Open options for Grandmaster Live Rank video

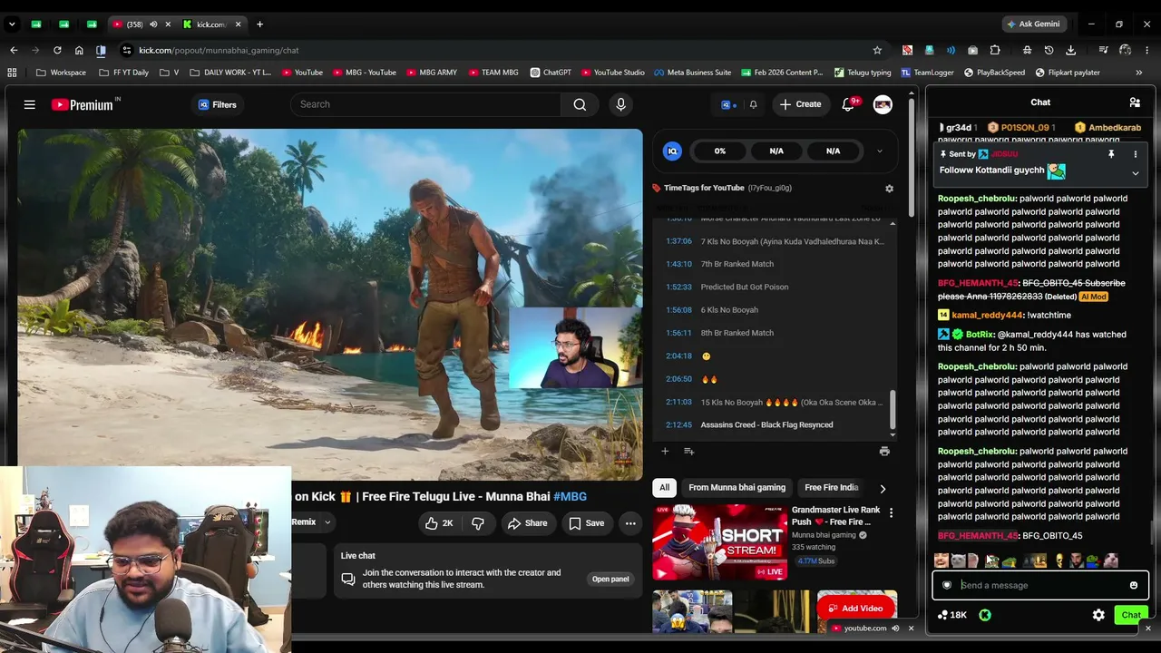pos(891,513)
